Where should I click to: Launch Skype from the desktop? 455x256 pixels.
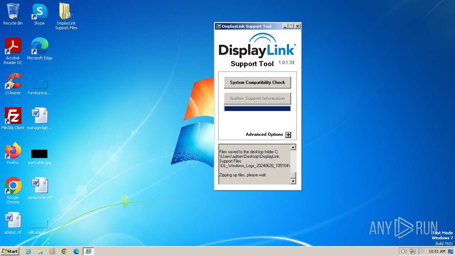[39, 14]
